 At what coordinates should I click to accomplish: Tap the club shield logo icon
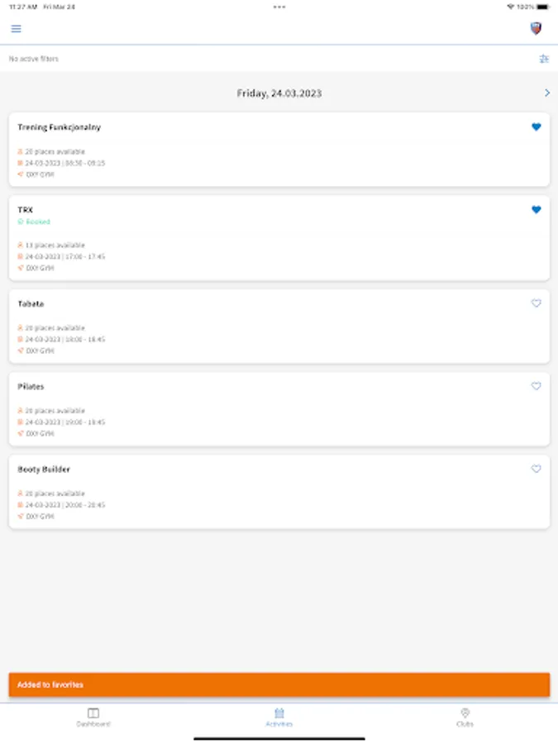[x=536, y=29]
